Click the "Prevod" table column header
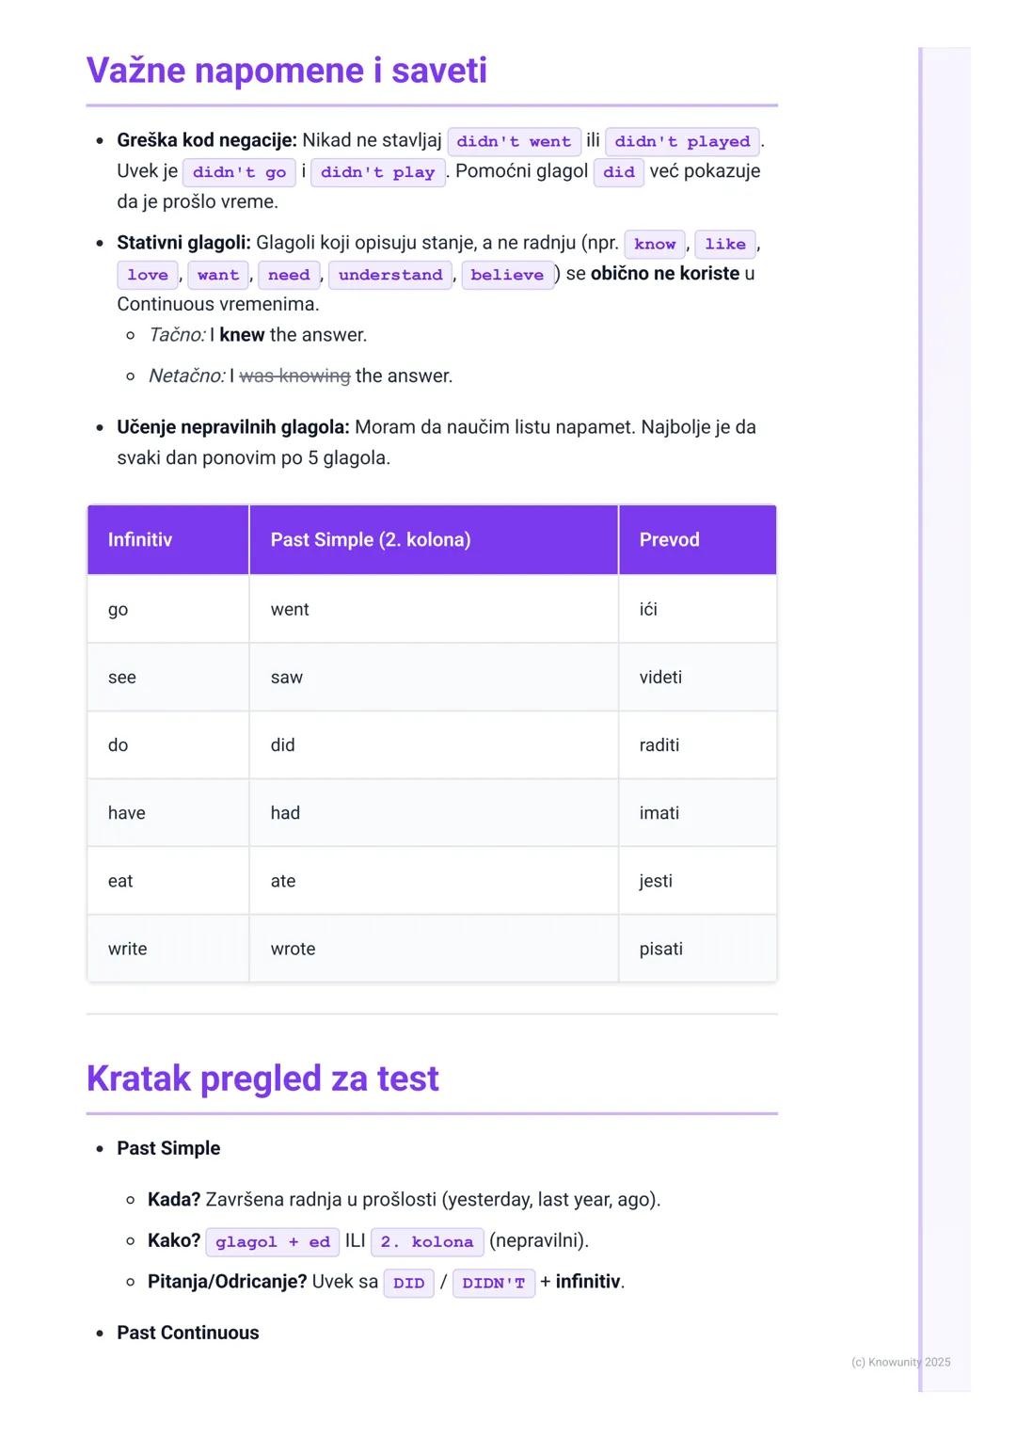 (670, 539)
